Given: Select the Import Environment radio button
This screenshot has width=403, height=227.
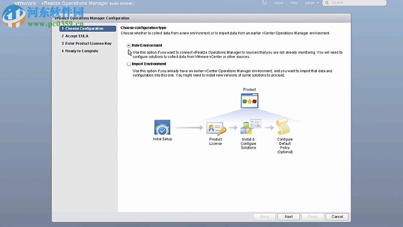Looking at the screenshot, I should tap(129, 64).
